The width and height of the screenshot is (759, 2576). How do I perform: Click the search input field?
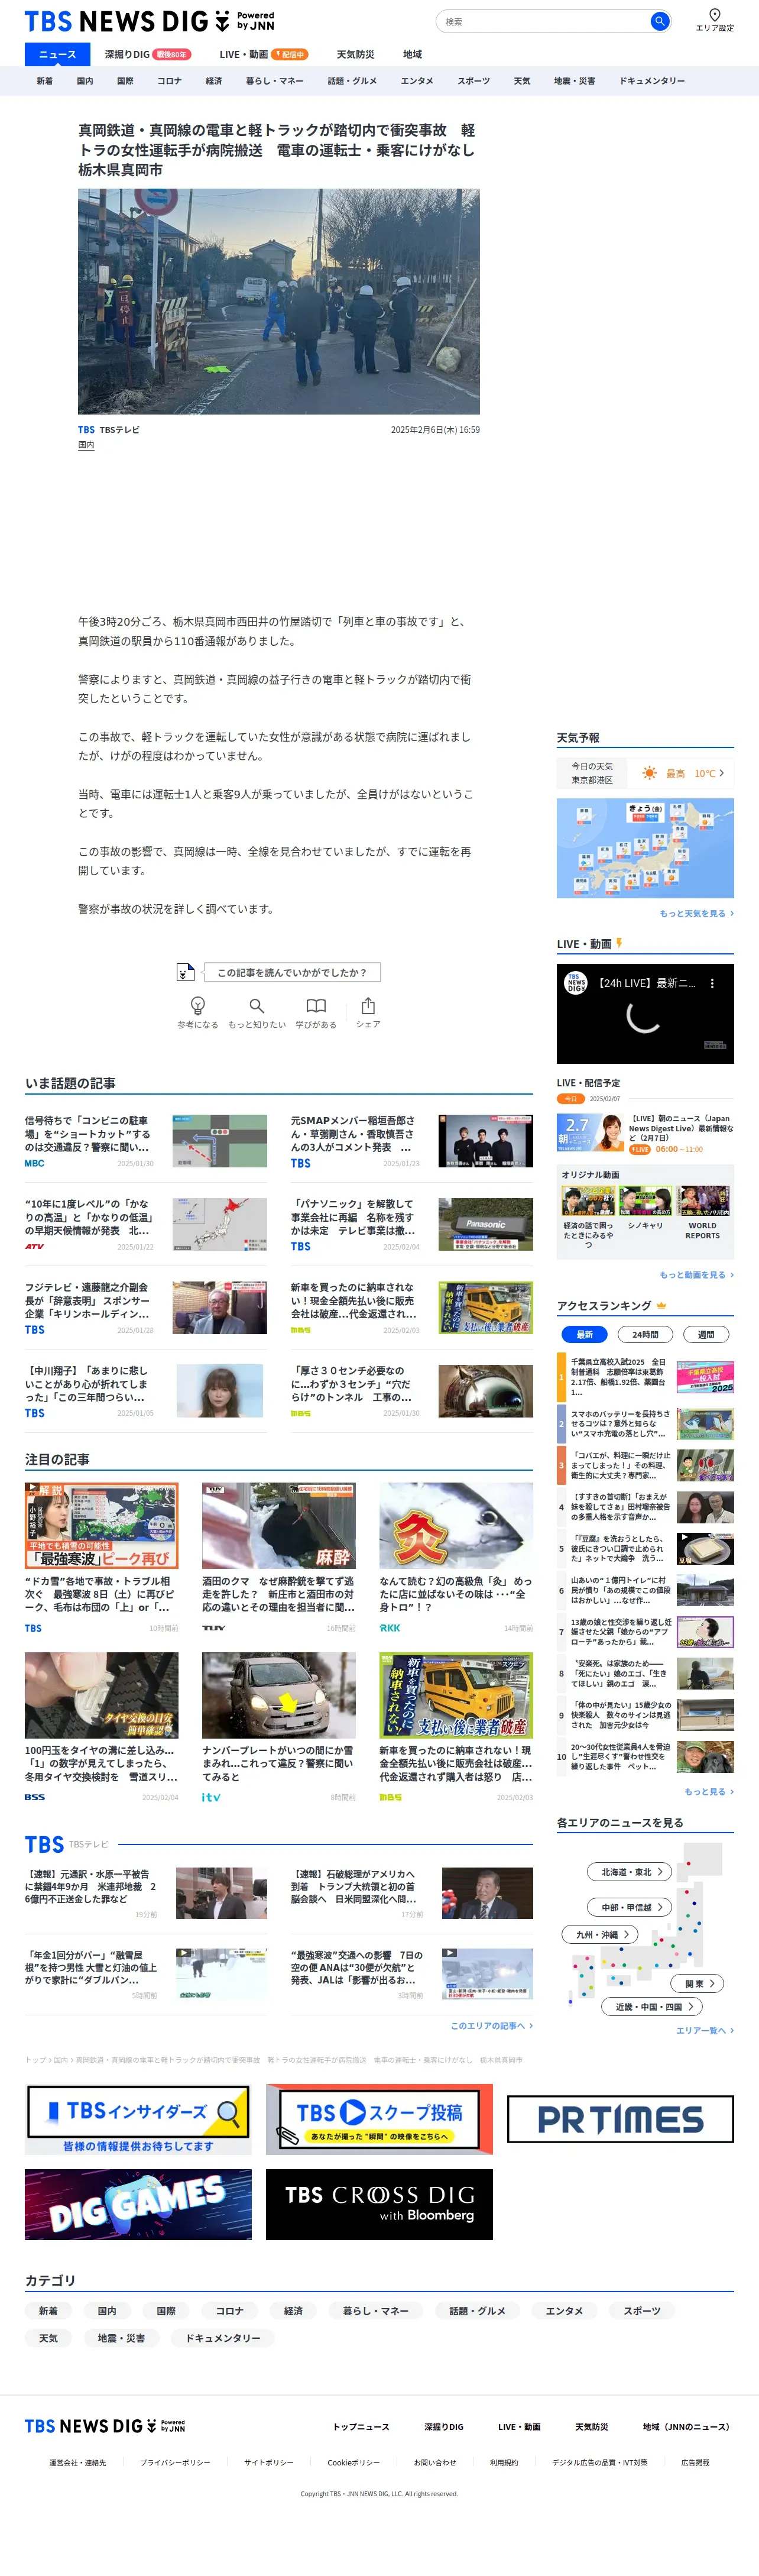click(x=545, y=21)
